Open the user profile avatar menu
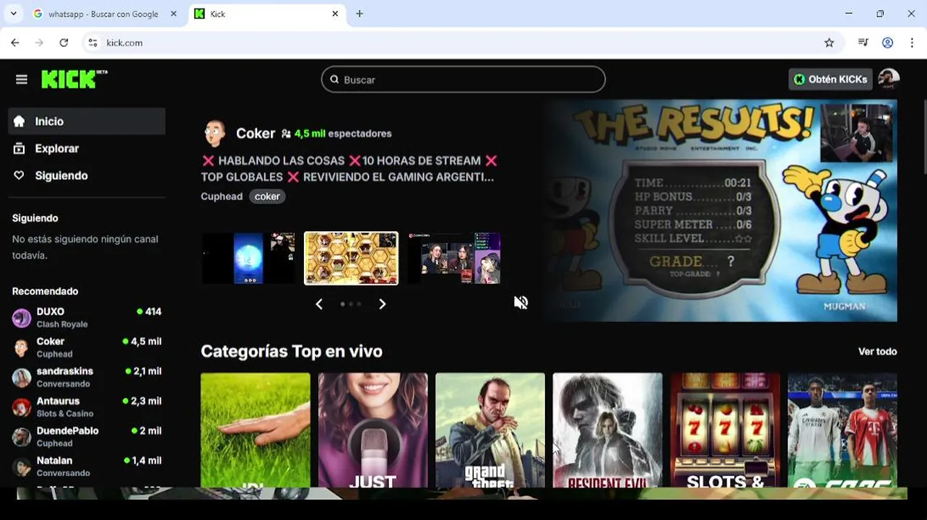 pyautogui.click(x=889, y=79)
